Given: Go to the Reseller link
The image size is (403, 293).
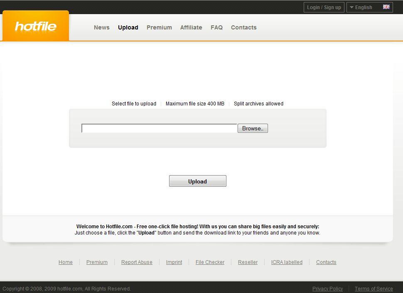Looking at the screenshot, I should [x=248, y=262].
